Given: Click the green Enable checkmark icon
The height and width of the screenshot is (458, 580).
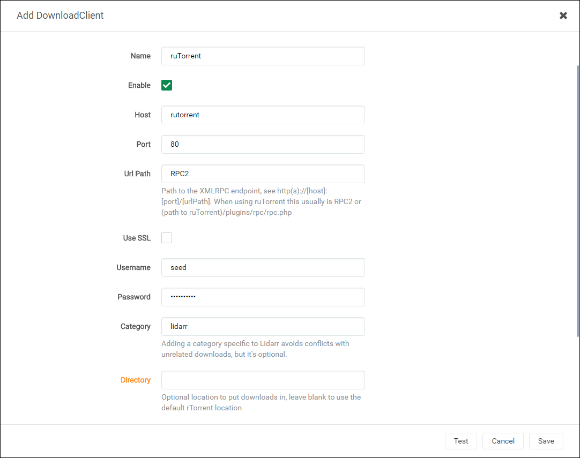Looking at the screenshot, I should pos(166,85).
